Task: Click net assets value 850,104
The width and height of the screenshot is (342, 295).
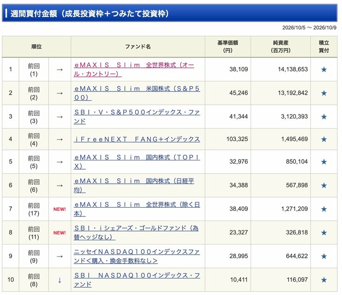Action: coord(297,162)
